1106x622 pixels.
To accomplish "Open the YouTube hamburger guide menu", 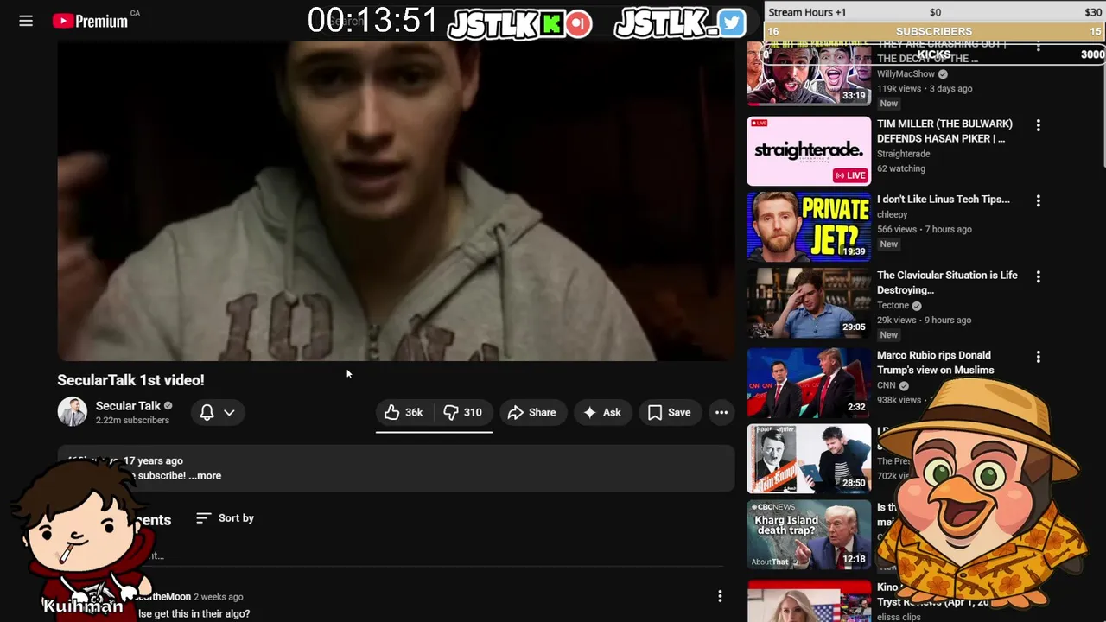I will click(x=26, y=21).
